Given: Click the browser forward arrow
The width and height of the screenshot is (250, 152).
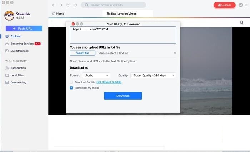Looking at the screenshot, I should point(61,5).
